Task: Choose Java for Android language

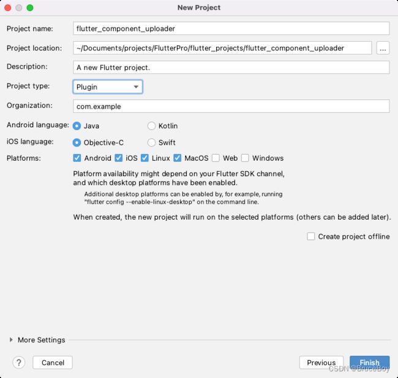Action: 77,126
